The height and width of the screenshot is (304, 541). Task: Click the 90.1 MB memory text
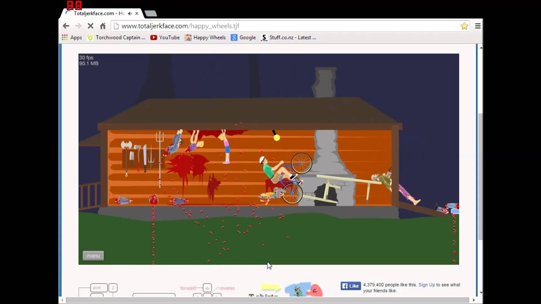click(x=89, y=63)
